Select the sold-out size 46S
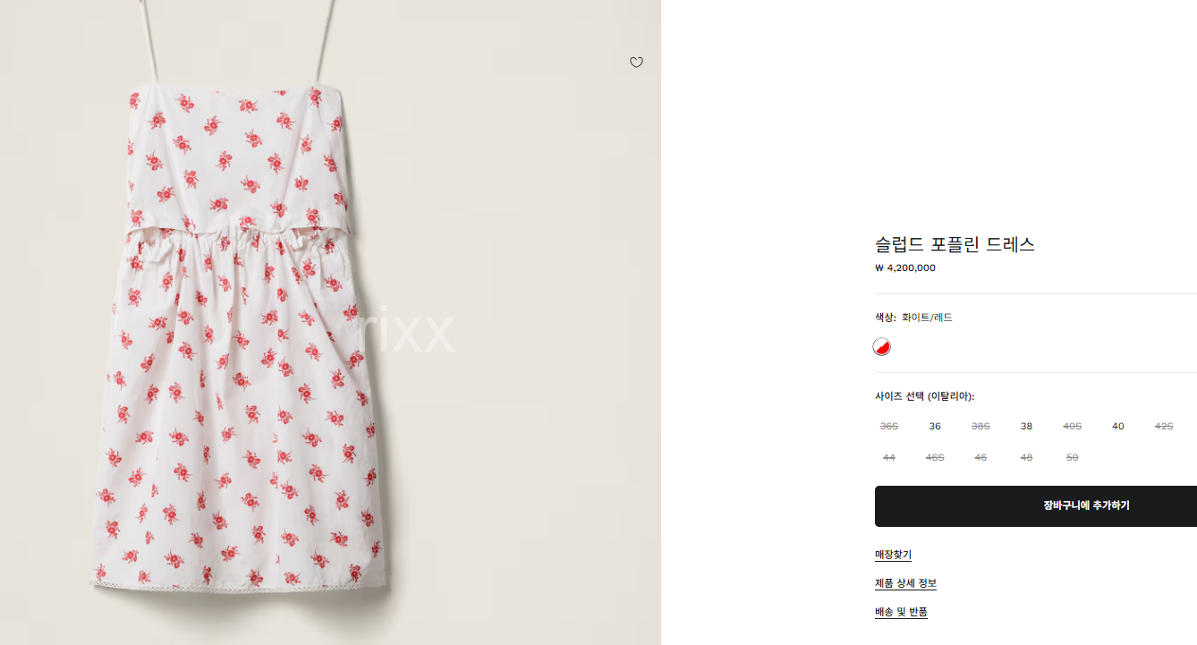Image resolution: width=1197 pixels, height=645 pixels. 935,457
